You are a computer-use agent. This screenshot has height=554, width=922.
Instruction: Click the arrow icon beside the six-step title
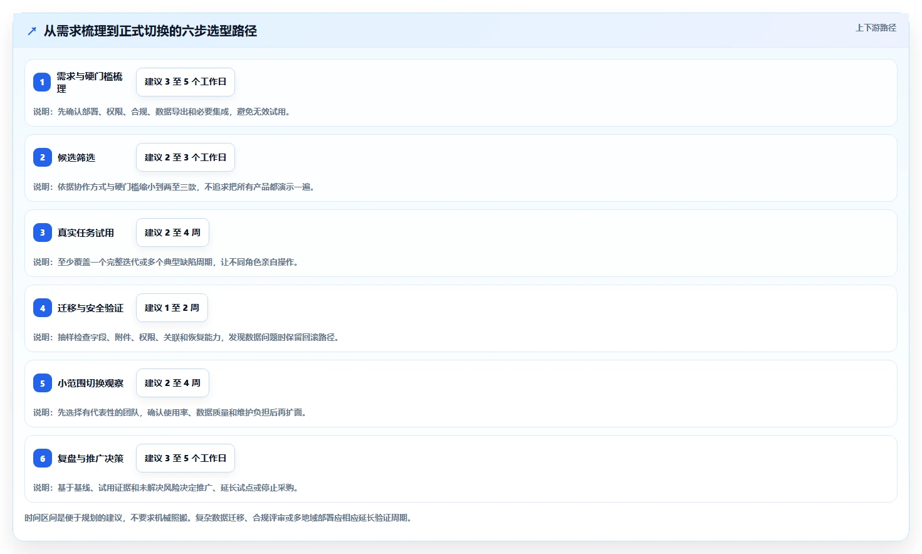(32, 31)
